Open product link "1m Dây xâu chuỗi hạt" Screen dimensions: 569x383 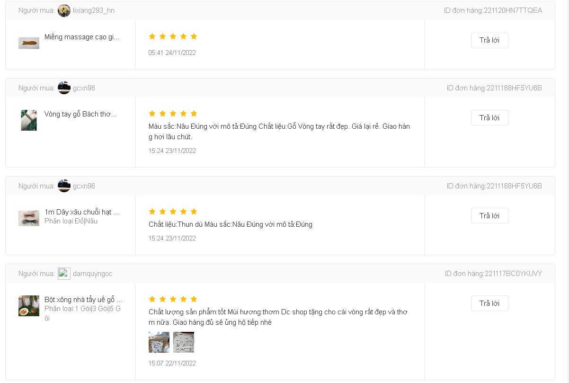point(81,212)
